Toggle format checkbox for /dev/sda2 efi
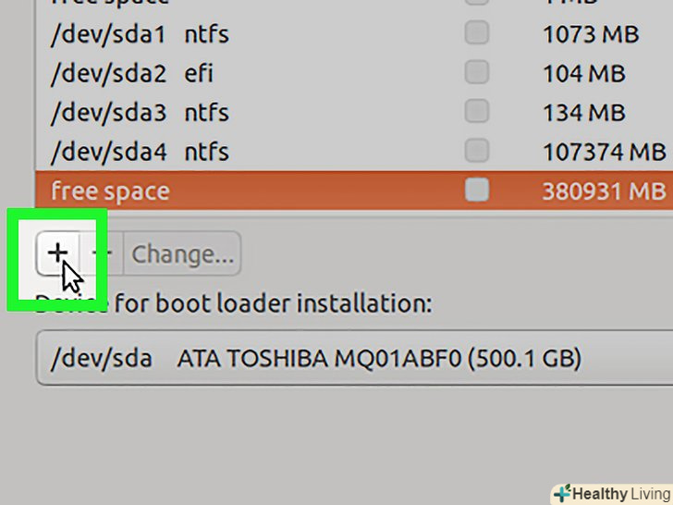Screen dimensions: 673x505 click(x=476, y=72)
